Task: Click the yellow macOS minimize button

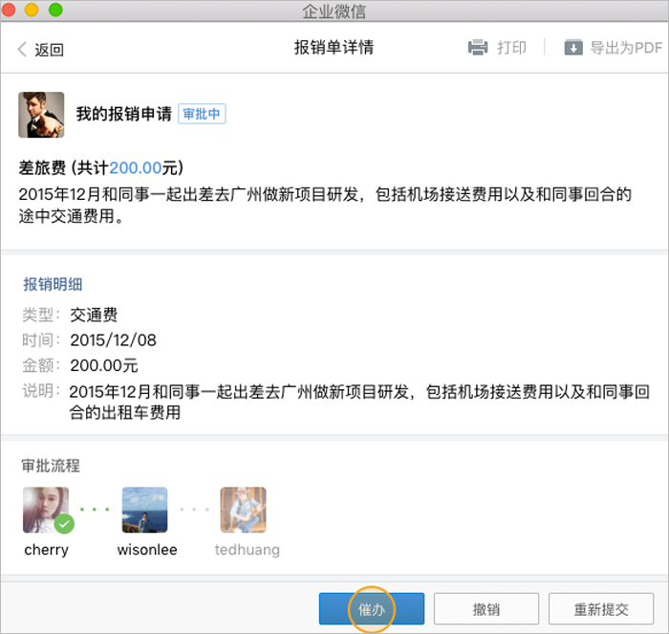Action: click(x=33, y=11)
